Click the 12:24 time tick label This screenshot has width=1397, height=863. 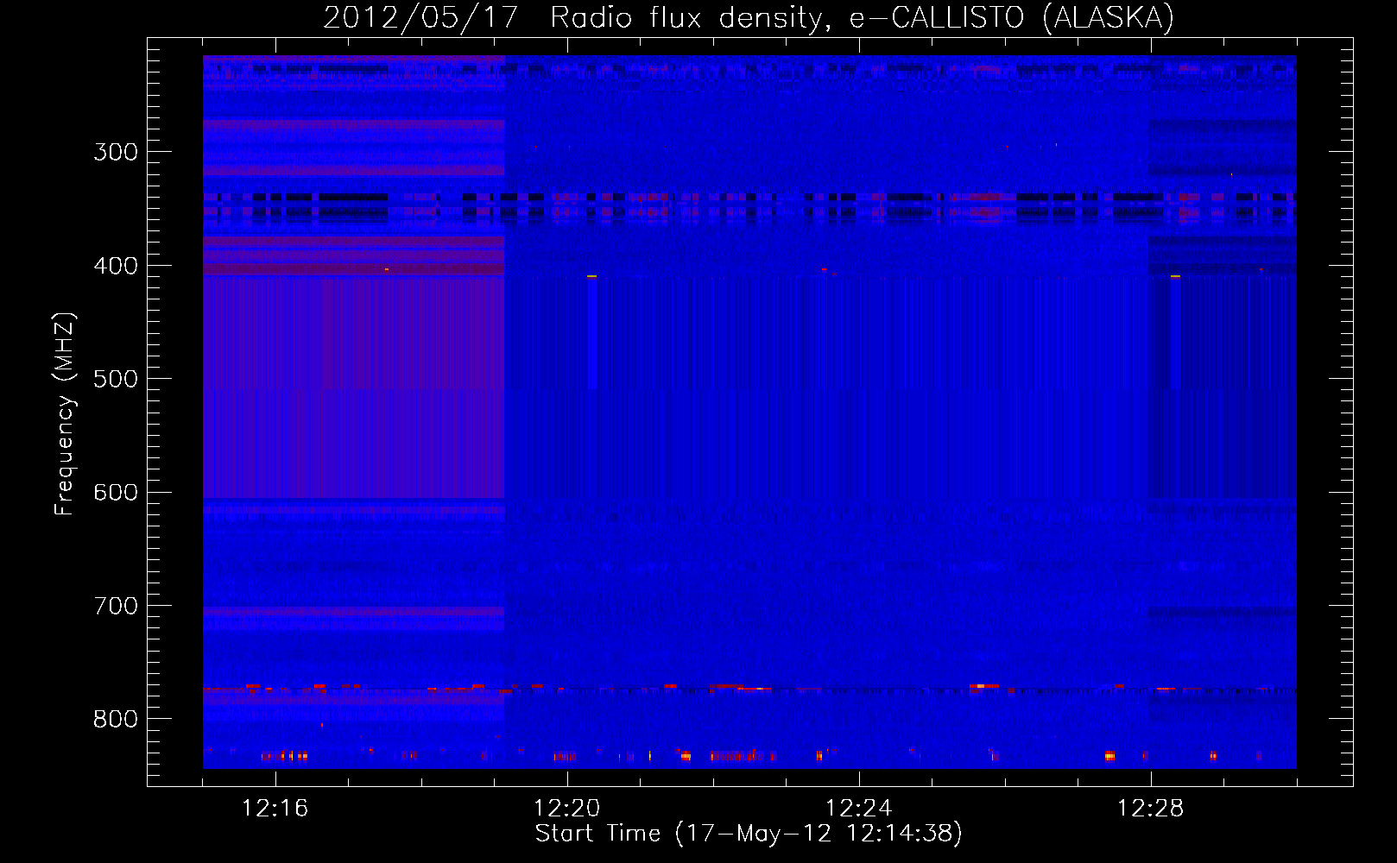click(858, 809)
